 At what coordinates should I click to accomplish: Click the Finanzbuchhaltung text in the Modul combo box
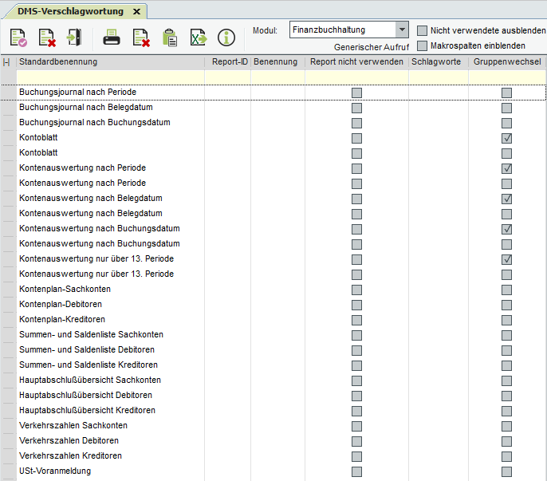(x=329, y=30)
